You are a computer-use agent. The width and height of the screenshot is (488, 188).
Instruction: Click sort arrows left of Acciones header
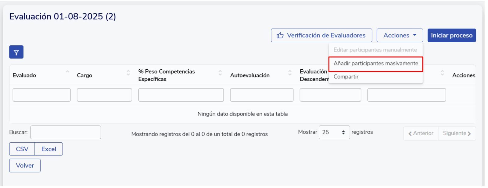click(442, 73)
